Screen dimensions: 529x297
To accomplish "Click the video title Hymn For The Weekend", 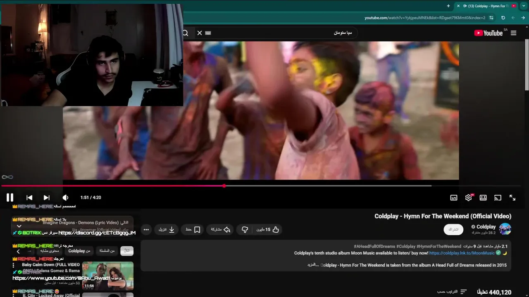I will 443,216.
